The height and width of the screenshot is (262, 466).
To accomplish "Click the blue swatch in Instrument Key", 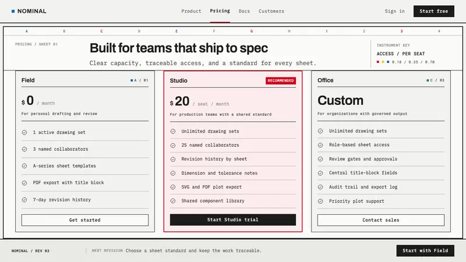I will (388, 62).
